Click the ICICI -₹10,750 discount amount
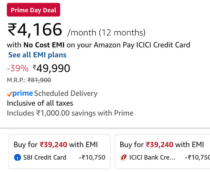Image resolution: width=210 pixels, height=172 pixels. [x=198, y=158]
